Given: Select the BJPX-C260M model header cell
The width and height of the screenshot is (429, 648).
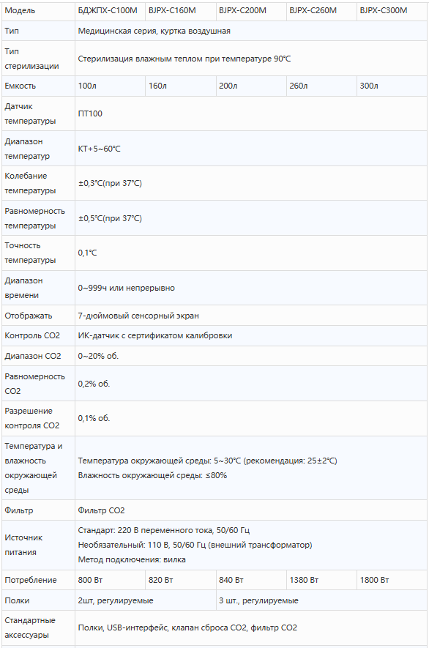Looking at the screenshot, I should (321, 10).
